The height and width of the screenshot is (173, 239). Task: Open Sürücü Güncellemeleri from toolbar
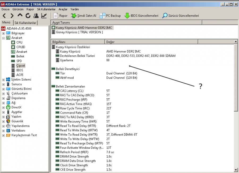coord(181,16)
